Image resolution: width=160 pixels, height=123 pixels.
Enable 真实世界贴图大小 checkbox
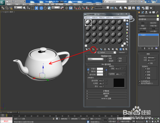click(140, 83)
